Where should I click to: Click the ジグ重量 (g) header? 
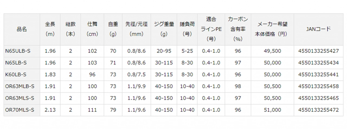click(x=164, y=29)
